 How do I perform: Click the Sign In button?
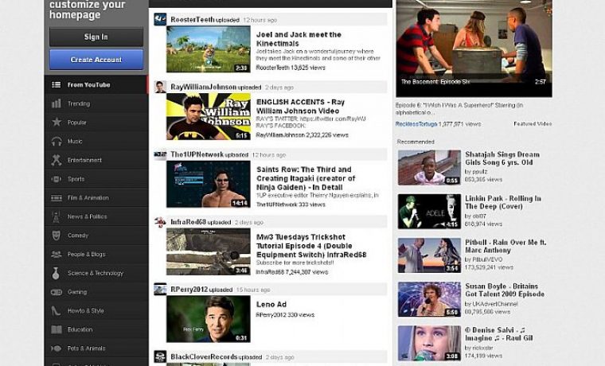click(x=96, y=37)
